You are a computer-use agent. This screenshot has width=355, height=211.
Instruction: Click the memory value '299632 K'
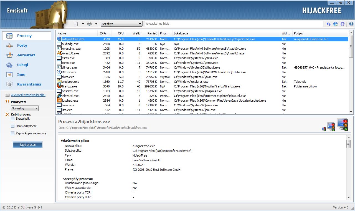click(151, 86)
